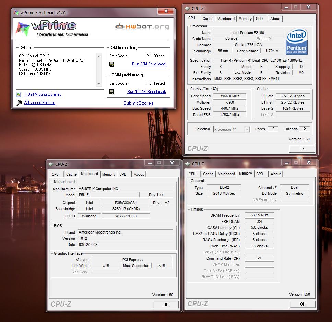The height and width of the screenshot is (322, 332).
Task: Click the Core Speed value 3966.0 MHz
Action: pos(229,96)
